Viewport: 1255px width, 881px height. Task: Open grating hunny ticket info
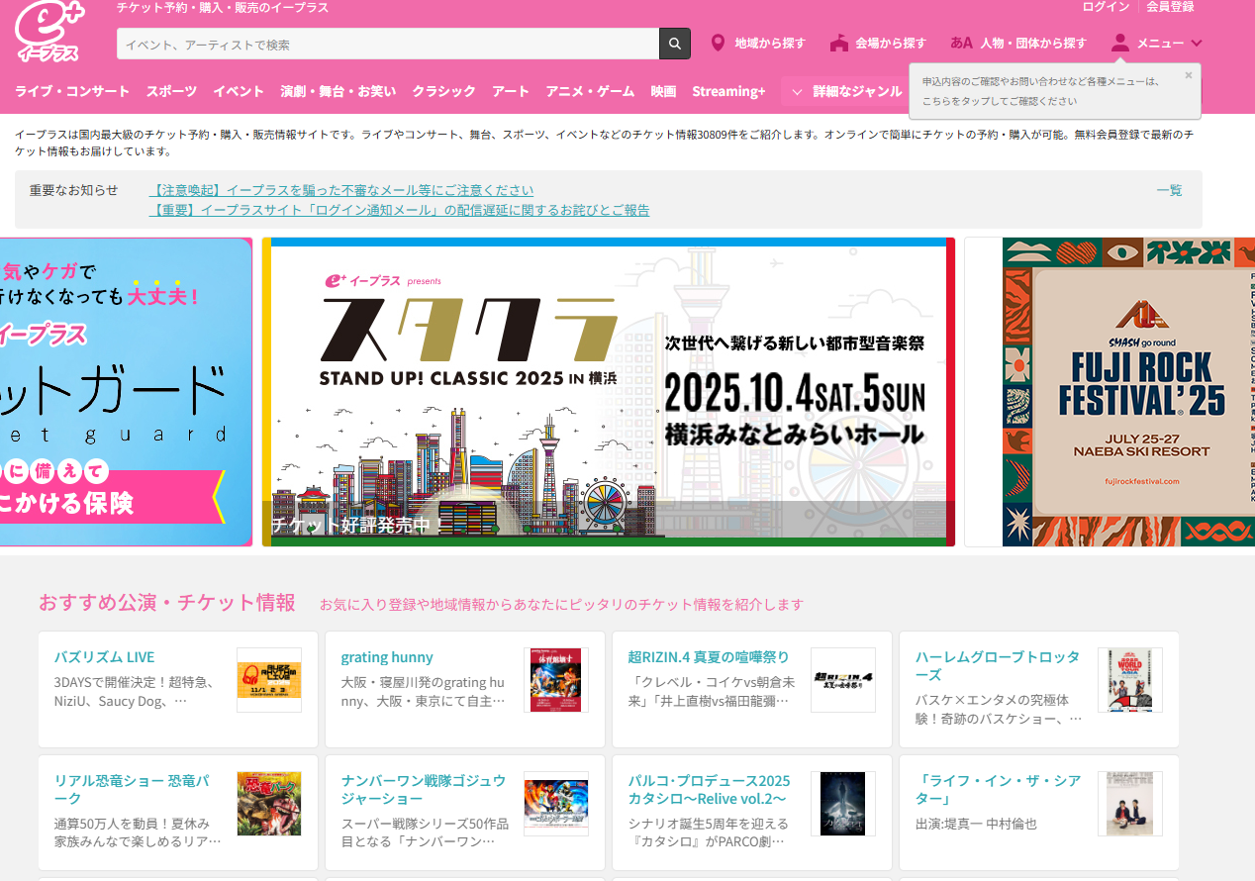tap(387, 657)
